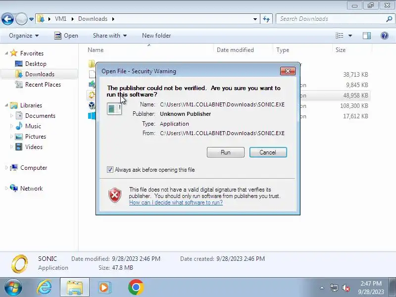Open Desktop under Favorites

coord(36,64)
